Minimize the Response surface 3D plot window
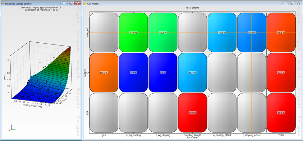This screenshot has height=141, width=303. click(64, 3)
